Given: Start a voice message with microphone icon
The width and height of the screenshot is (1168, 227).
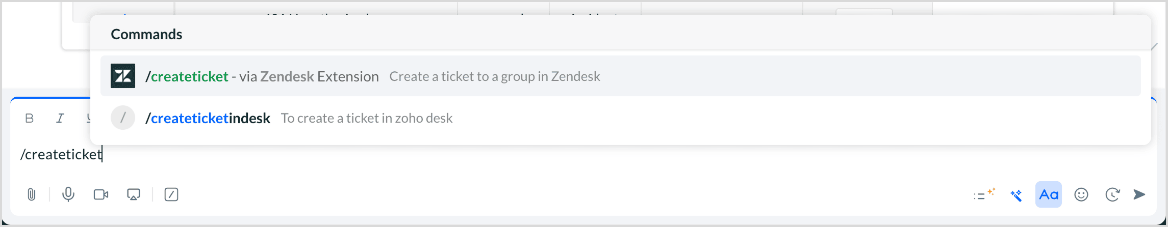Looking at the screenshot, I should point(68,194).
